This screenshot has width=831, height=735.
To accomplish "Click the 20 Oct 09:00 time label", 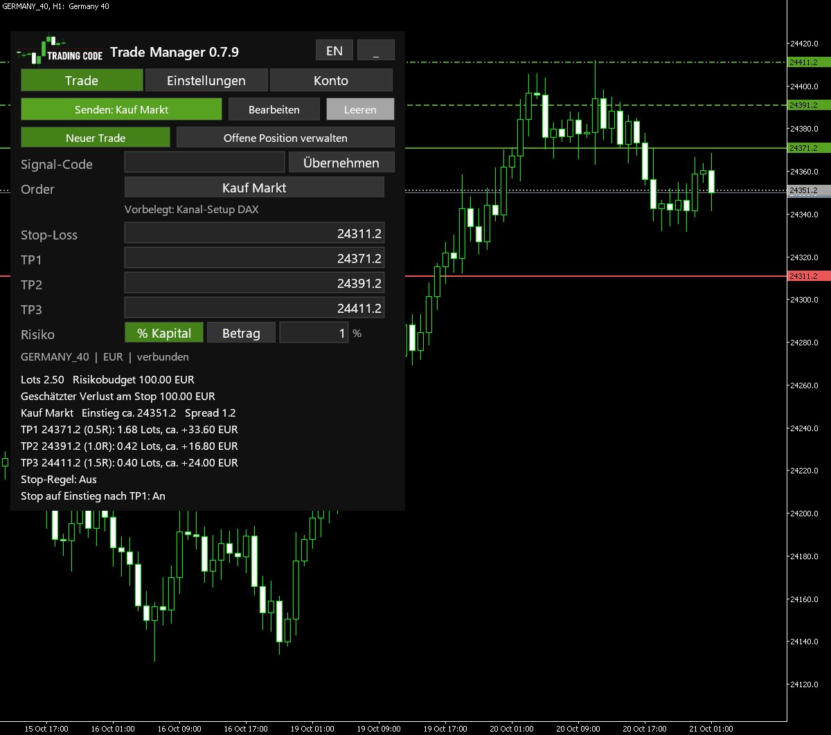I will click(580, 729).
